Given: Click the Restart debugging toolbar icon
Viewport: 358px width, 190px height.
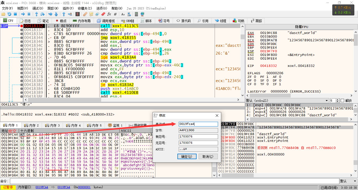Looking at the screenshot, I should click(9, 14).
